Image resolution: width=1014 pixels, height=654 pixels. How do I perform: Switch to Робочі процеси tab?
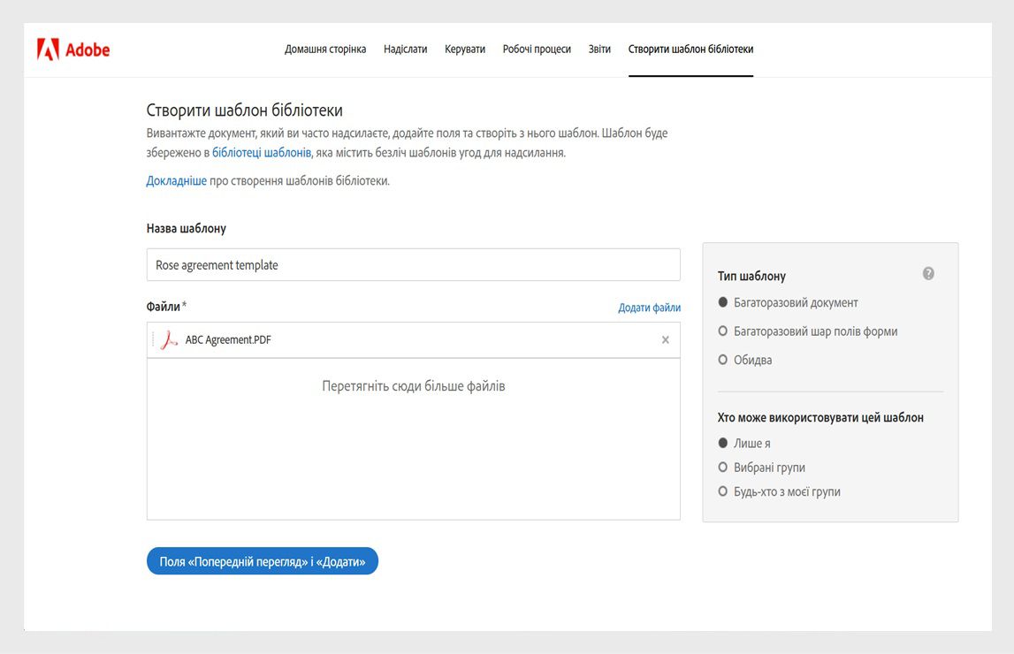click(x=537, y=49)
